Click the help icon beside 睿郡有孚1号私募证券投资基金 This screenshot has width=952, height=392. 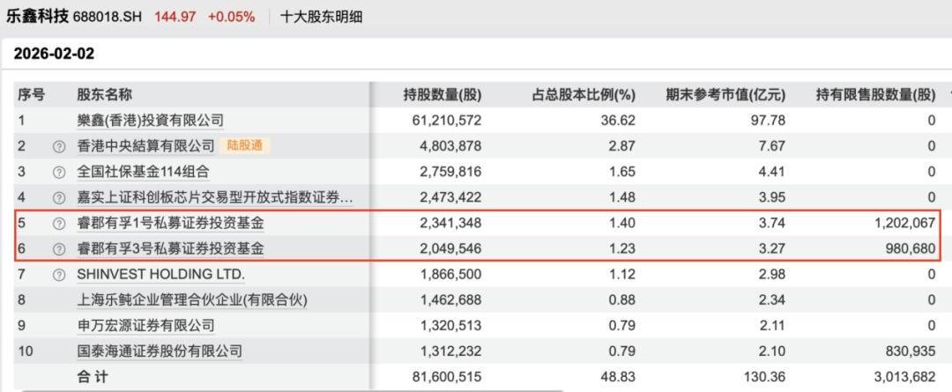click(x=59, y=224)
